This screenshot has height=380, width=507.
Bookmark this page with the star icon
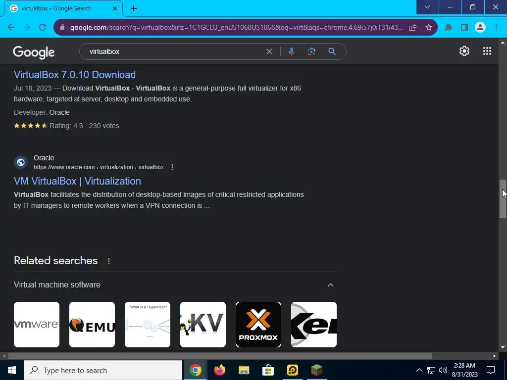(x=429, y=28)
